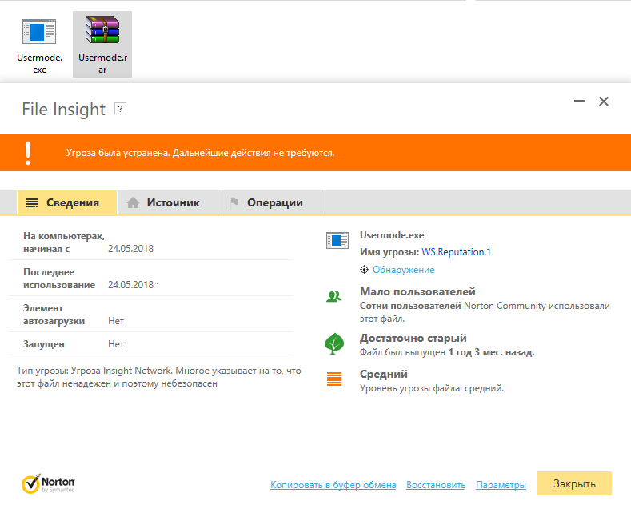Click the Средний threat level heading

(384, 374)
